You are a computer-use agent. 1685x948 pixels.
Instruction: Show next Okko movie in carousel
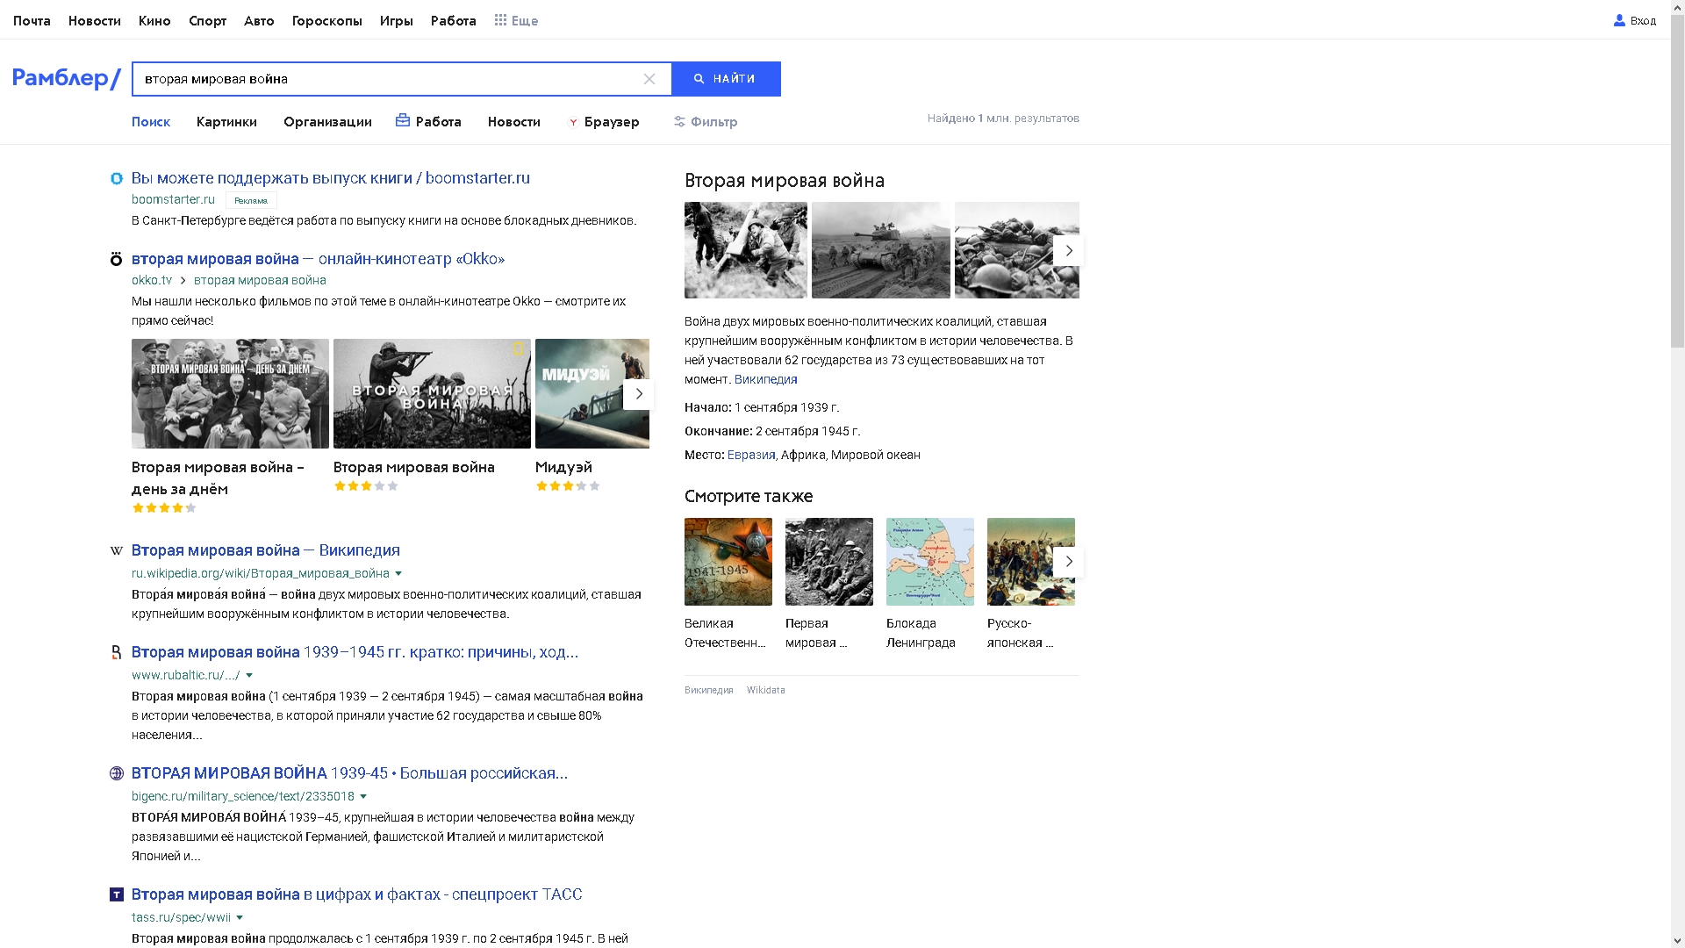[x=639, y=394]
